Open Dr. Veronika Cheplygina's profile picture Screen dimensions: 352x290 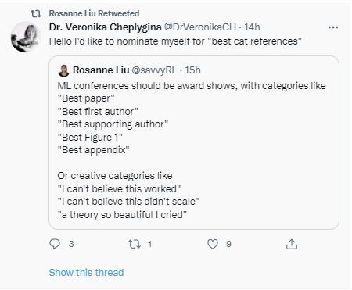(25, 37)
